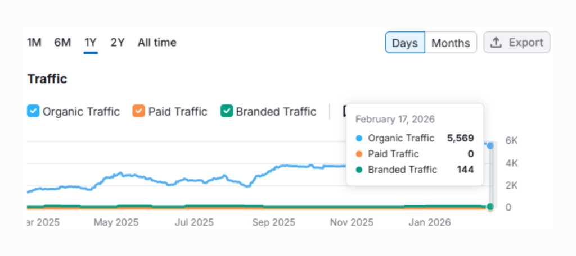Select the 1M time range tab

pyautogui.click(x=34, y=43)
